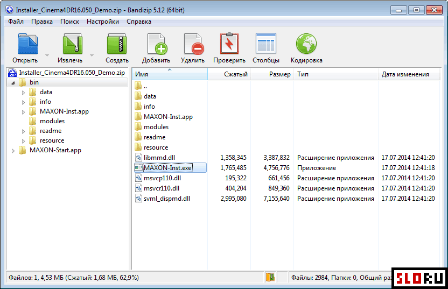Click the archive icon in the status bar
The height and width of the screenshot is (289, 448).
coord(270,277)
